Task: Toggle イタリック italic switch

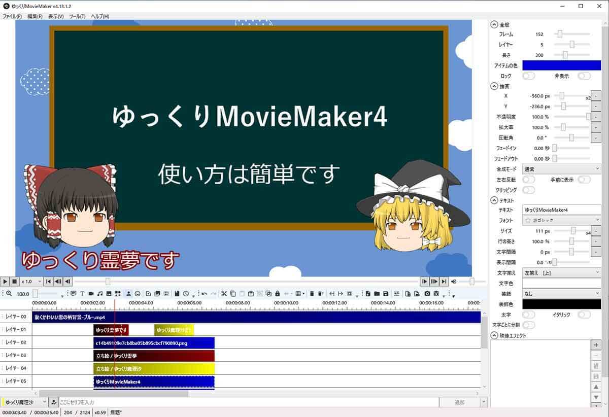Action: [584, 315]
